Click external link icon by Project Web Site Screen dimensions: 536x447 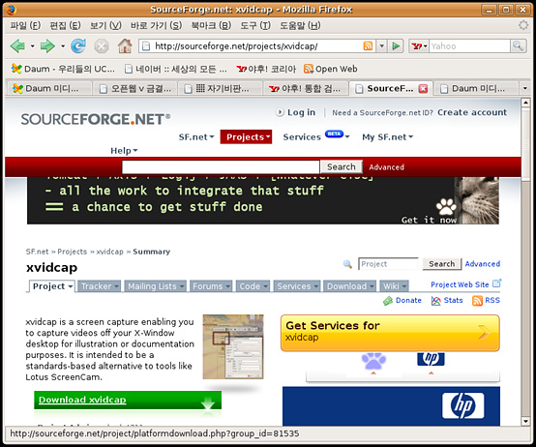click(x=496, y=283)
